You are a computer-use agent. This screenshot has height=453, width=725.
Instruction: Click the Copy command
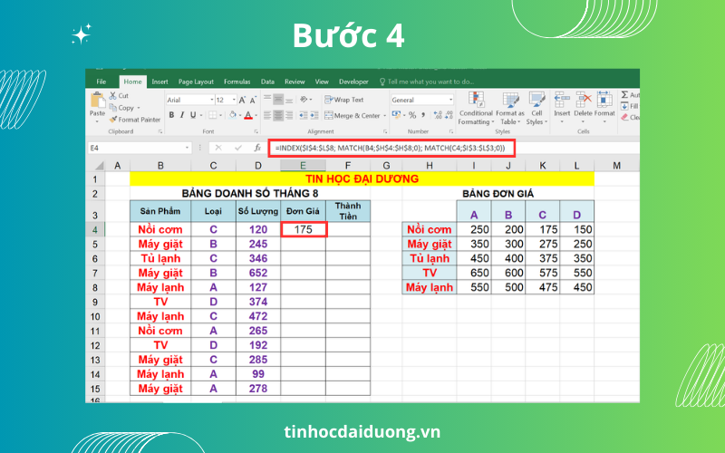(x=122, y=108)
